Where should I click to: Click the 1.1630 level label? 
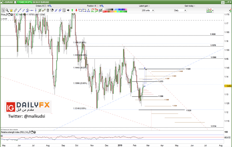(213, 34)
